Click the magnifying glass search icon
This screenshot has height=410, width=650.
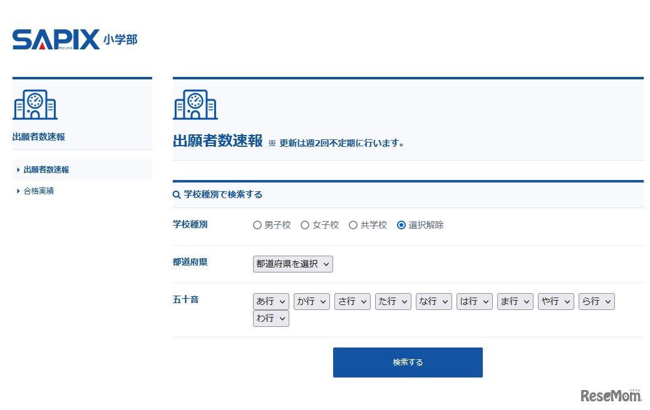176,194
